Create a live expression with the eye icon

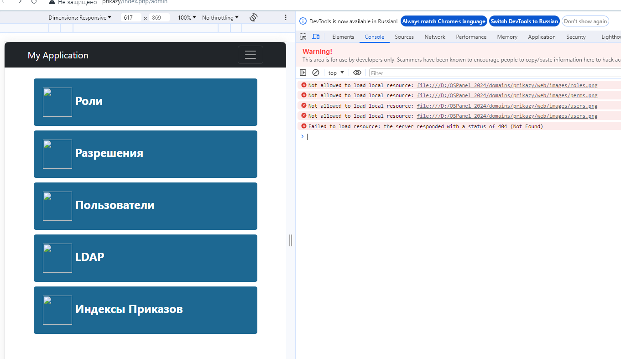tap(357, 73)
